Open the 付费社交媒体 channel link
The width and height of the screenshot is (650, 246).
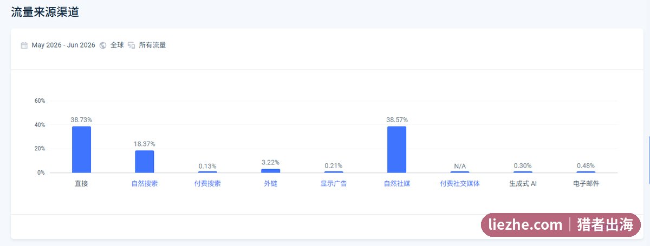[460, 184]
